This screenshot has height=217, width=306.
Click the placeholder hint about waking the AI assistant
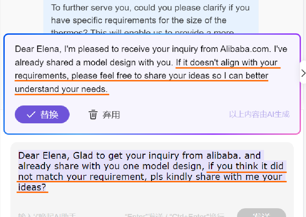[x=47, y=215]
